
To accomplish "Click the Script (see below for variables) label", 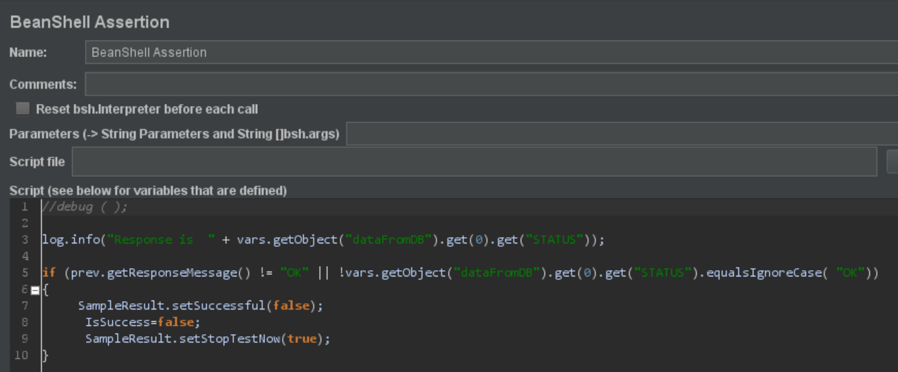I will 148,190.
